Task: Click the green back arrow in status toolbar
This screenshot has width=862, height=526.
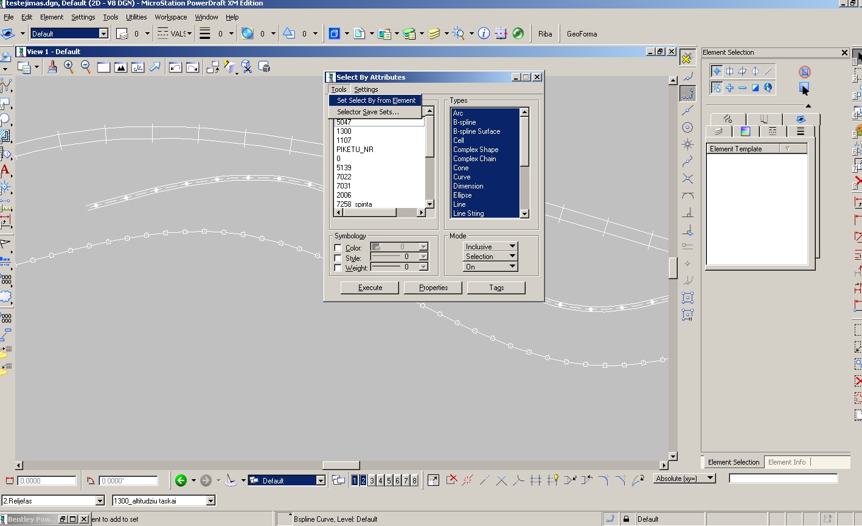Action: click(x=181, y=480)
